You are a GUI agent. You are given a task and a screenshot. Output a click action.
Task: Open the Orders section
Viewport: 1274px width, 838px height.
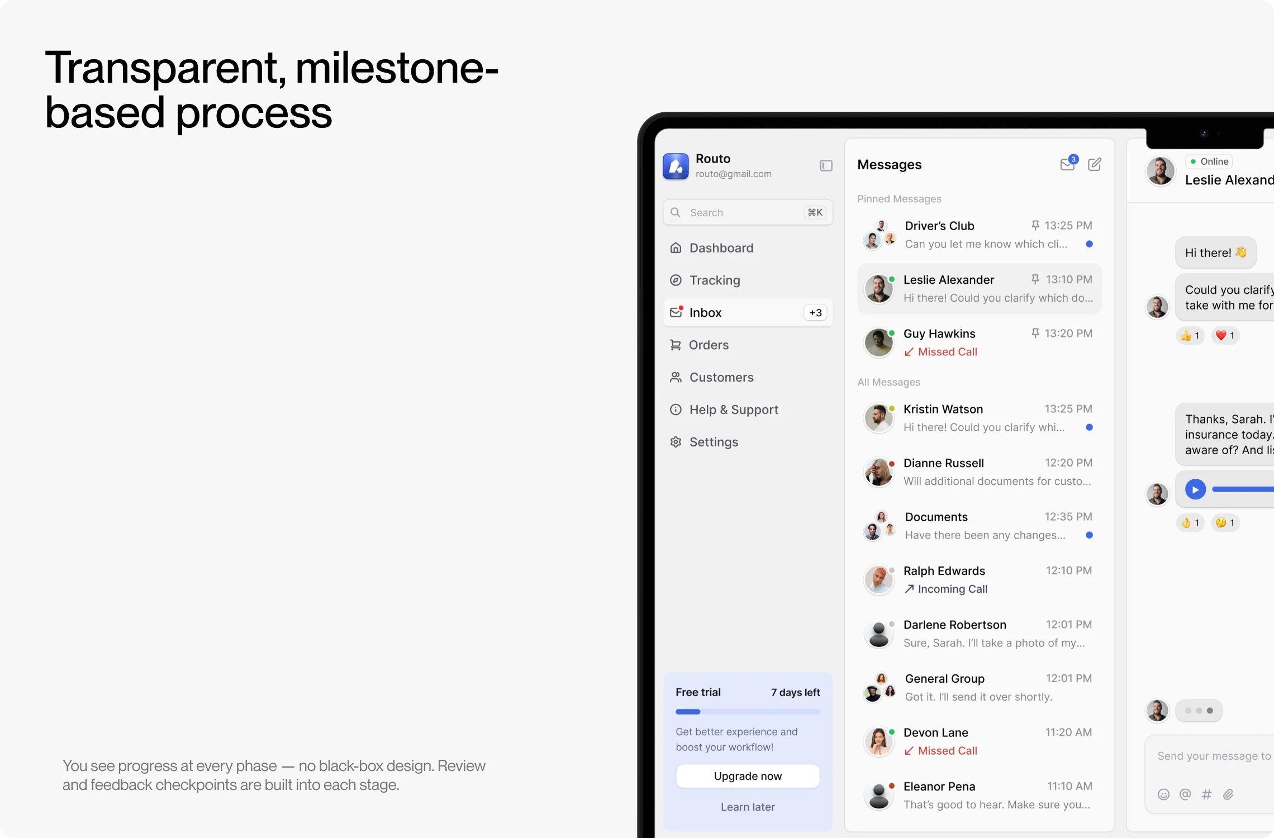tap(748, 345)
